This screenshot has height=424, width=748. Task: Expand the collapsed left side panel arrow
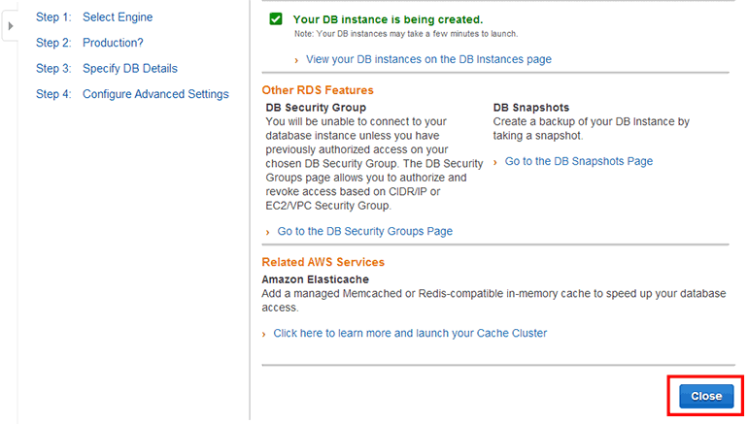click(x=11, y=26)
